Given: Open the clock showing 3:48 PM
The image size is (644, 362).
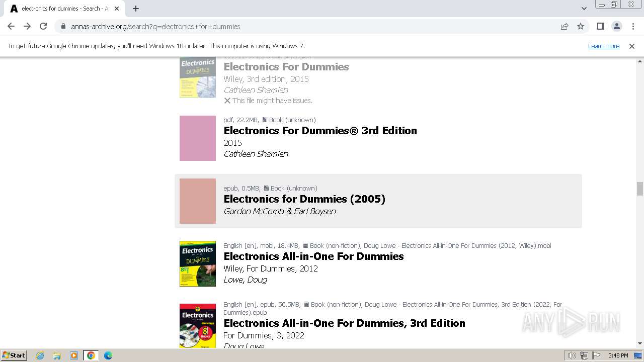Looking at the screenshot, I should tap(618, 355).
